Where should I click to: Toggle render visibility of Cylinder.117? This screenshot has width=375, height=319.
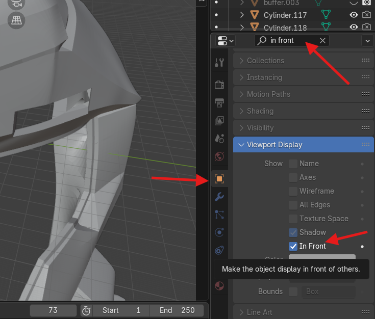pos(367,15)
